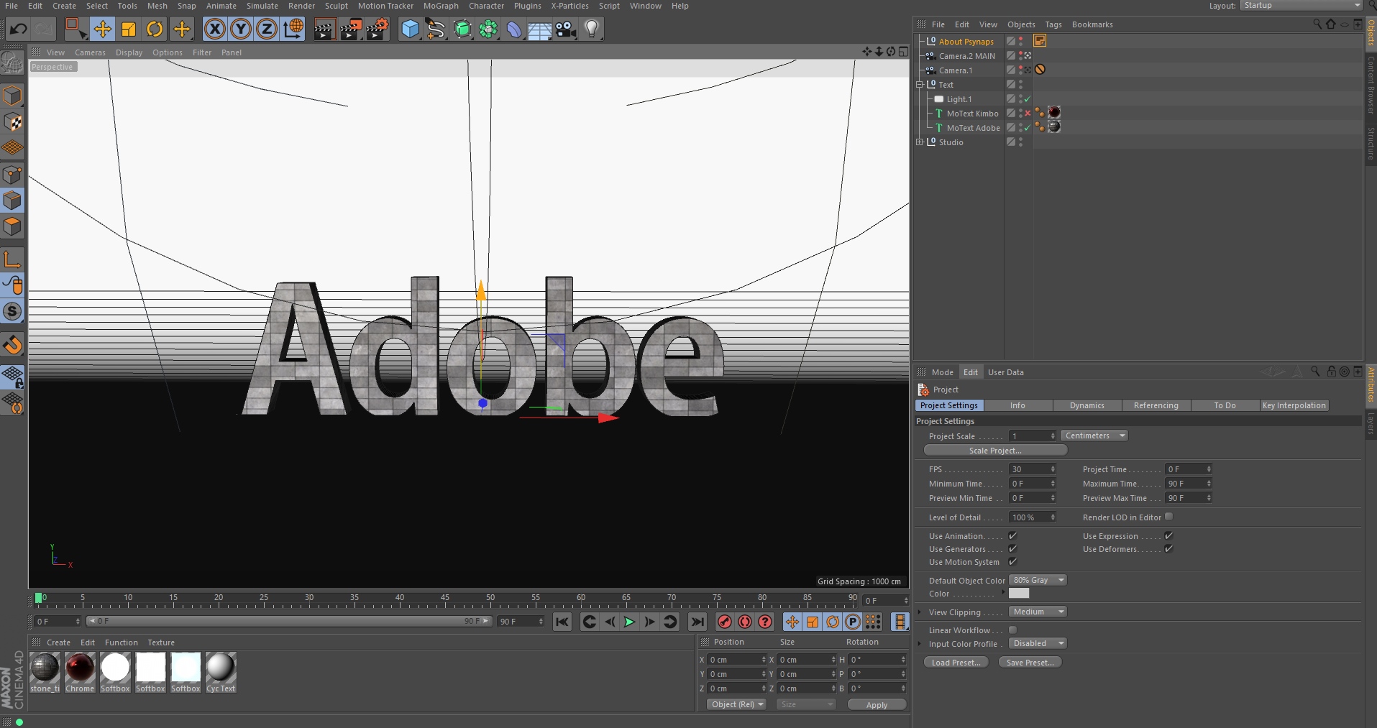Open Input Color Profile dropdown
This screenshot has height=728, width=1377.
pyautogui.click(x=1038, y=643)
